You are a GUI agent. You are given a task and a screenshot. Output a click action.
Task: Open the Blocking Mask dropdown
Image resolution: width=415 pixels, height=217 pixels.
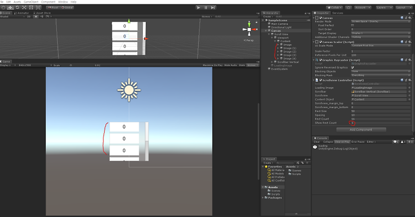tap(381, 75)
